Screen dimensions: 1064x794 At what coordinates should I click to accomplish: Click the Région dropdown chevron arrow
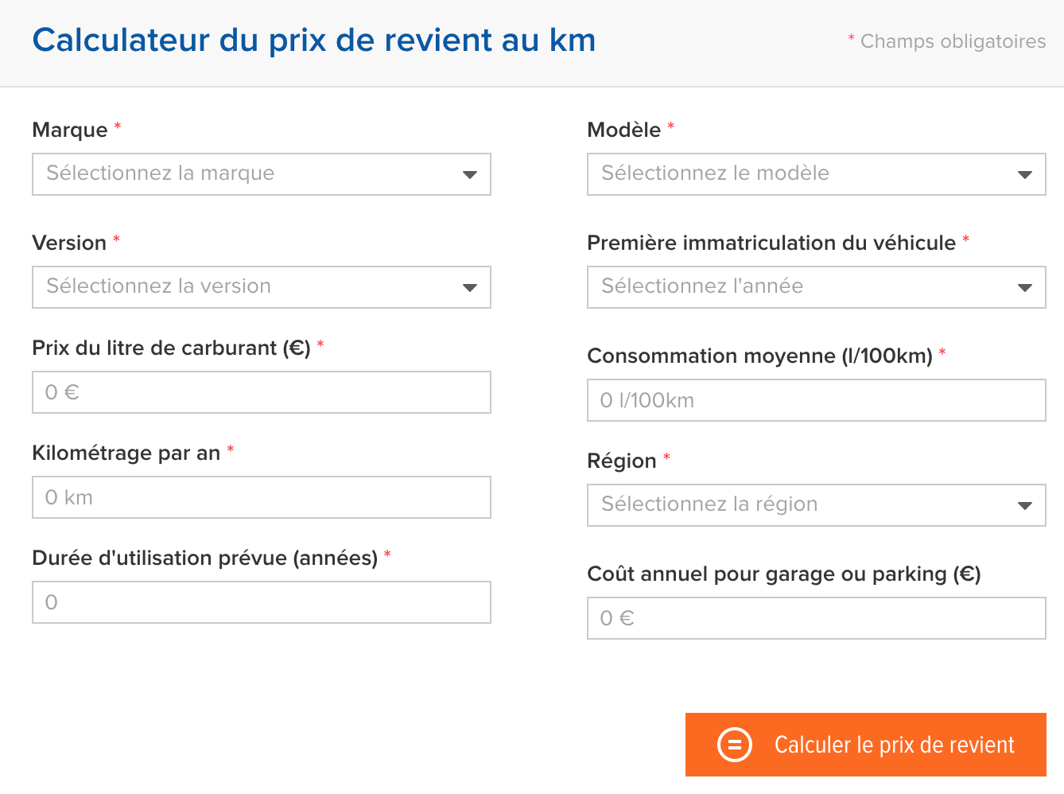tap(1025, 505)
